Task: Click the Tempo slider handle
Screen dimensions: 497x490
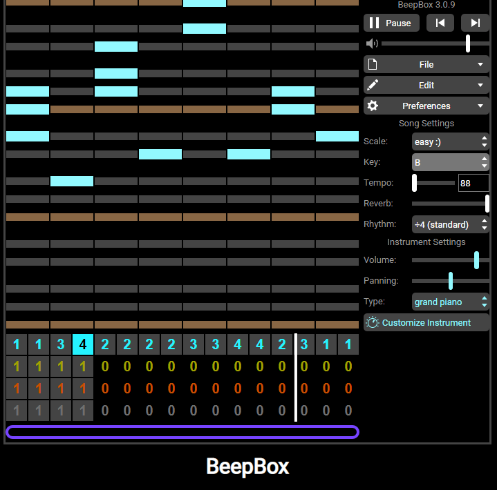Action: coord(415,183)
